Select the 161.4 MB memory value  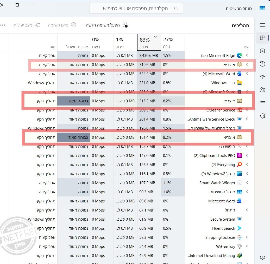pyautogui.click(x=147, y=137)
